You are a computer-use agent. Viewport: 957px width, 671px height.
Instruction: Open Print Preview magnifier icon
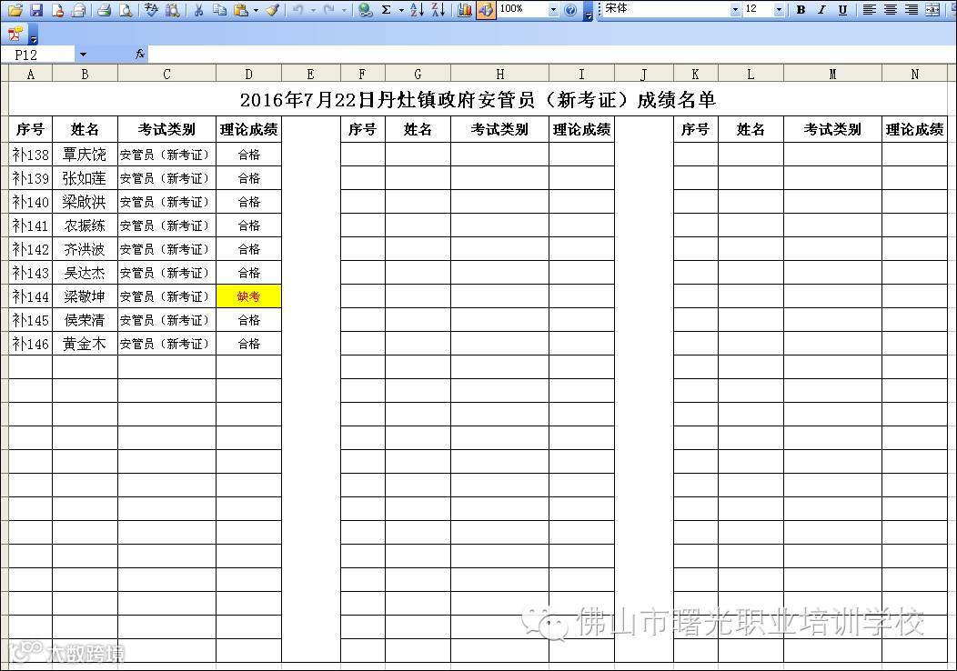(x=126, y=10)
